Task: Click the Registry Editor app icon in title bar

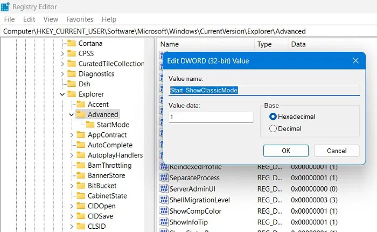Action: point(5,6)
